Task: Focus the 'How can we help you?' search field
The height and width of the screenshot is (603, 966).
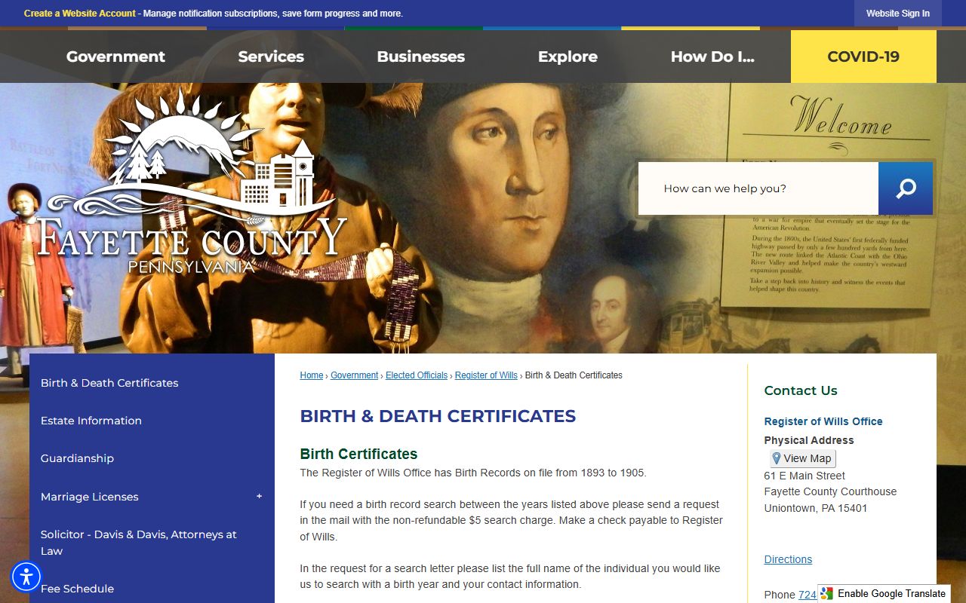Action: [x=758, y=188]
